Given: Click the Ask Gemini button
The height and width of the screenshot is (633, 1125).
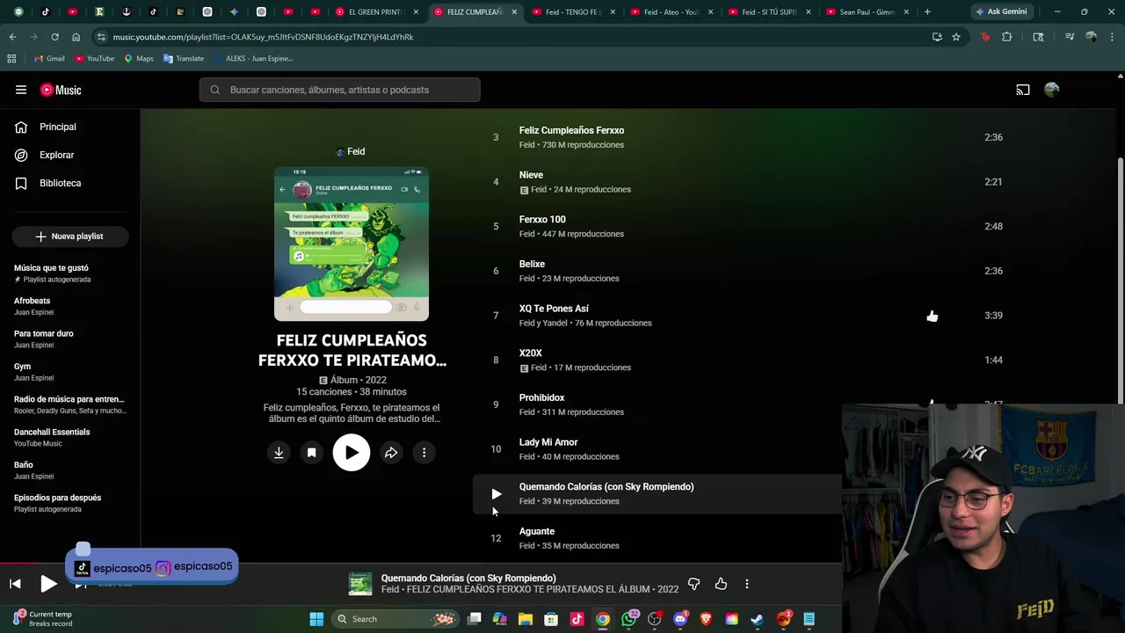Looking at the screenshot, I should (x=1001, y=12).
